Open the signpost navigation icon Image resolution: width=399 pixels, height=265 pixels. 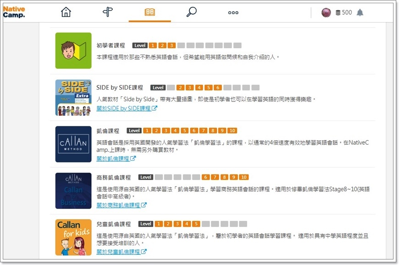108,12
